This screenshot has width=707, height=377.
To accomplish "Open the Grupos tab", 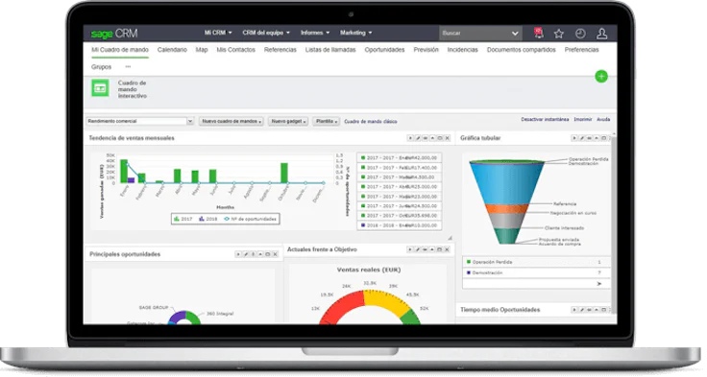I will tap(102, 67).
